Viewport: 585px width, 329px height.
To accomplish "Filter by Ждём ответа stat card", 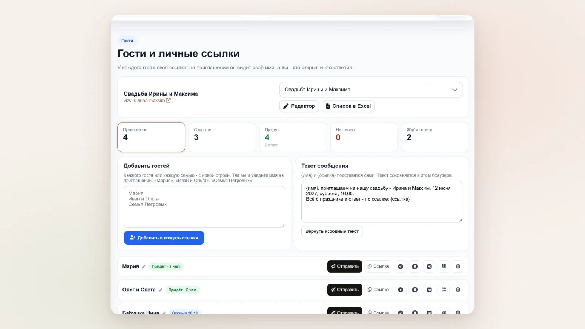I will pyautogui.click(x=435, y=137).
